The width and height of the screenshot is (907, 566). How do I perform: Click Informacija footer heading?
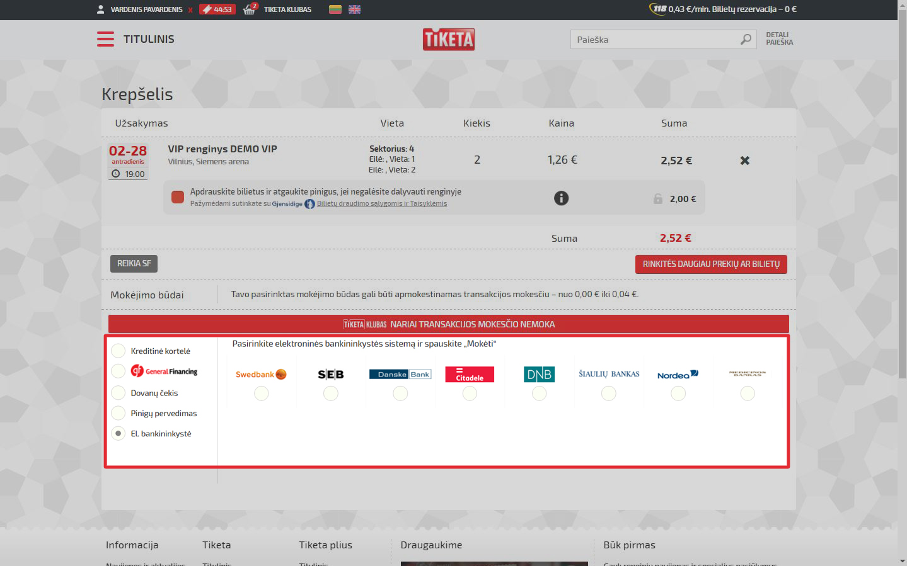click(132, 545)
